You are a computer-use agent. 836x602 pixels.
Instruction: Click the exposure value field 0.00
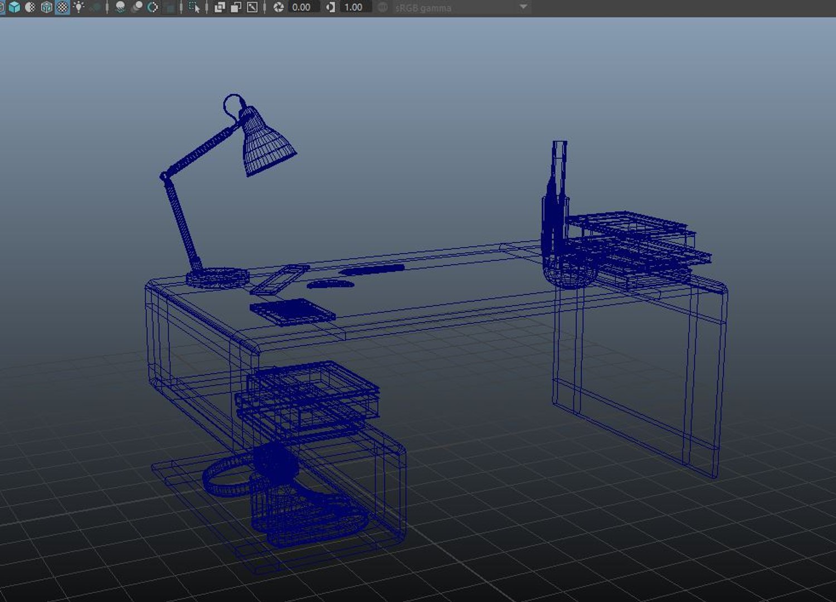click(x=304, y=7)
